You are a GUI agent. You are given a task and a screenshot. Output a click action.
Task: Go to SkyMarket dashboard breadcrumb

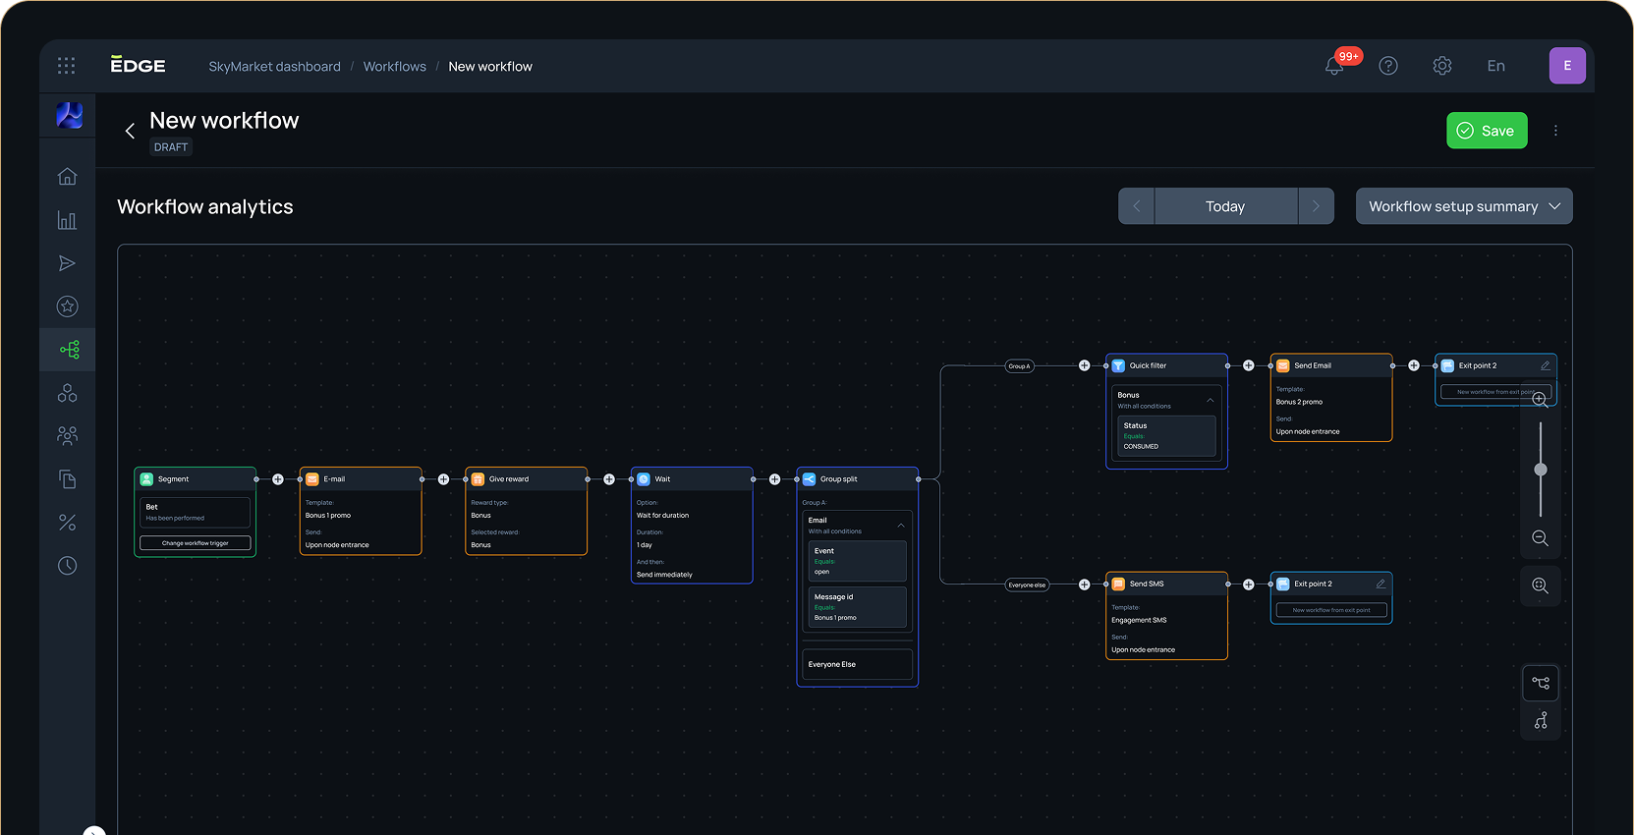(274, 67)
